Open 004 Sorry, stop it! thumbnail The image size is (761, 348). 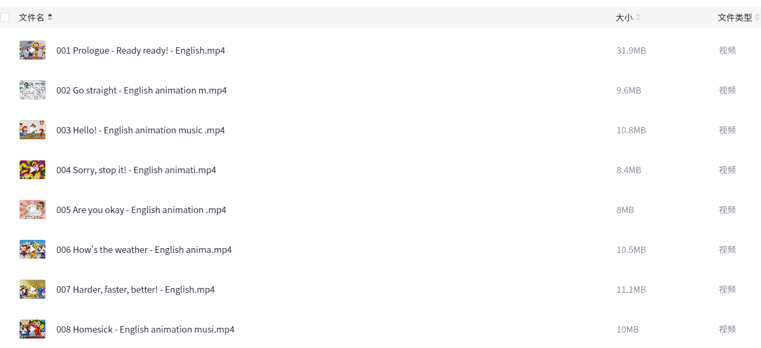(x=32, y=170)
